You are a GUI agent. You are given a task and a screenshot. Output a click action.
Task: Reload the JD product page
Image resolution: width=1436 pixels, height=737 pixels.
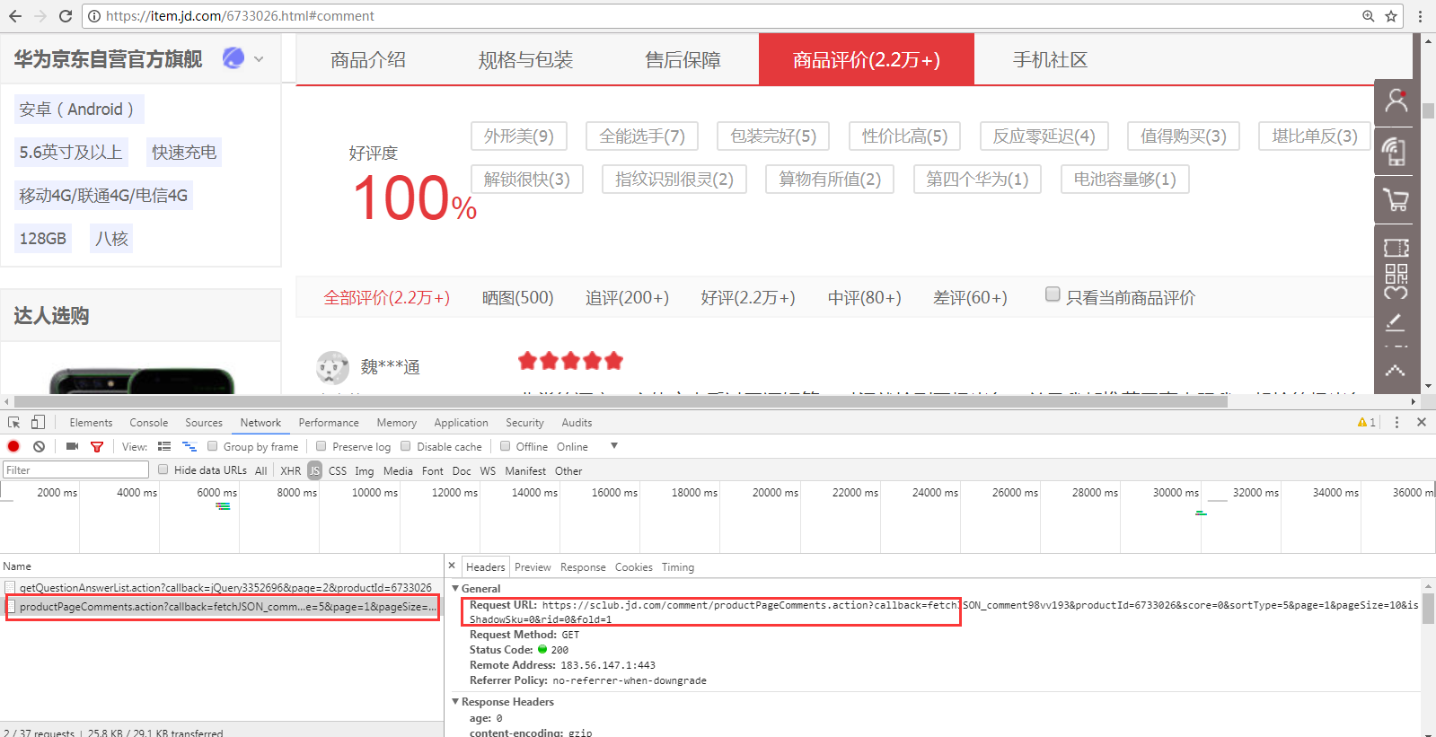pyautogui.click(x=66, y=16)
